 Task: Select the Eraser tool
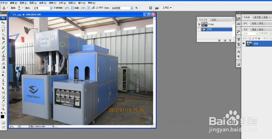coord(3,63)
